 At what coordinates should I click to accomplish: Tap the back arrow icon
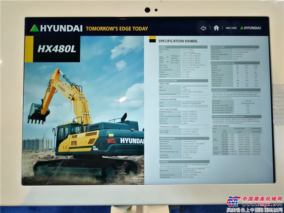pyautogui.click(x=203, y=28)
